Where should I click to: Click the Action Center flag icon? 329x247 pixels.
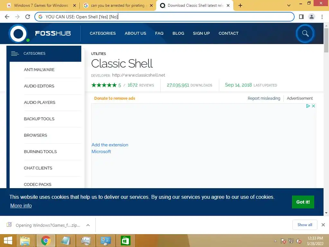(283, 241)
